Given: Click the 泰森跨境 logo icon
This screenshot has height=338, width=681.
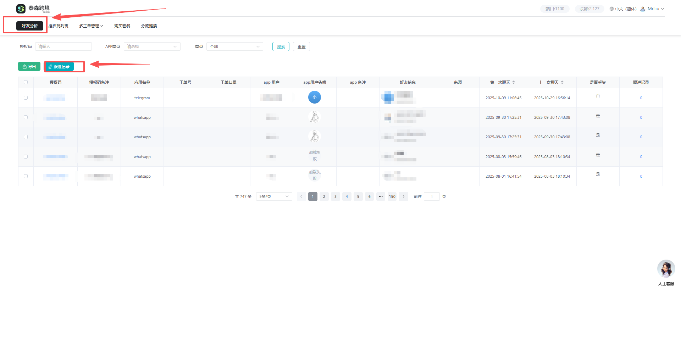Looking at the screenshot, I should 21,9.
